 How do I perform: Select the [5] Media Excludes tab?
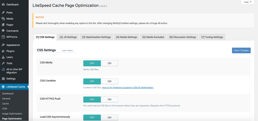tap(153, 37)
